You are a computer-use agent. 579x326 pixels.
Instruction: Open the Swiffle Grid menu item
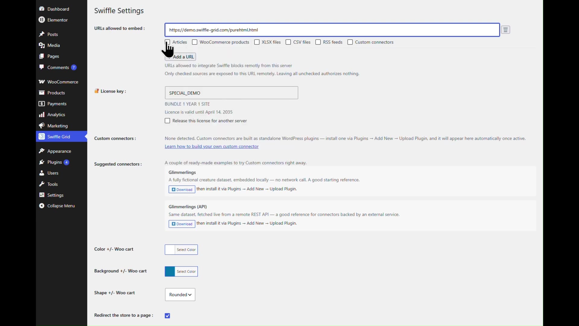(x=62, y=137)
